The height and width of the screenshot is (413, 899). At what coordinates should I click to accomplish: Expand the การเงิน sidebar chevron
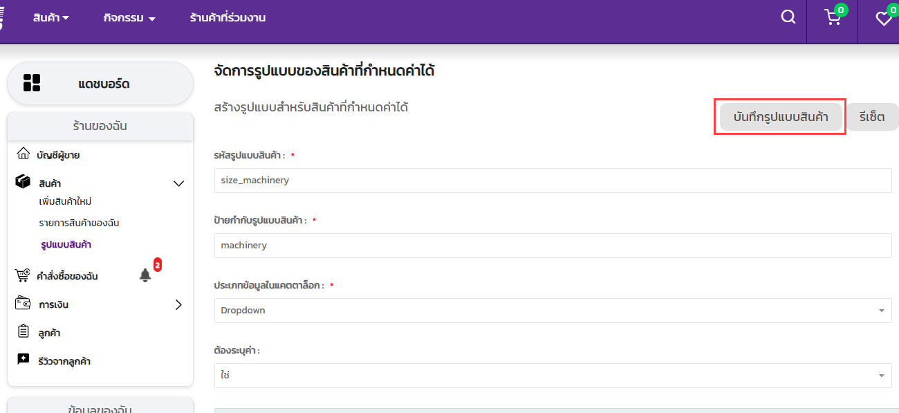[178, 304]
